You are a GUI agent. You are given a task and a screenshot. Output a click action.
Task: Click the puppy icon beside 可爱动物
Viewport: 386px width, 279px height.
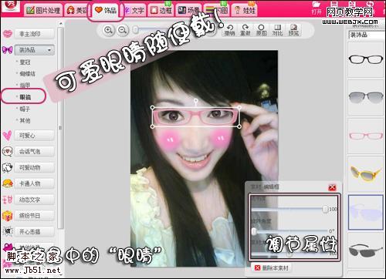point(7,167)
